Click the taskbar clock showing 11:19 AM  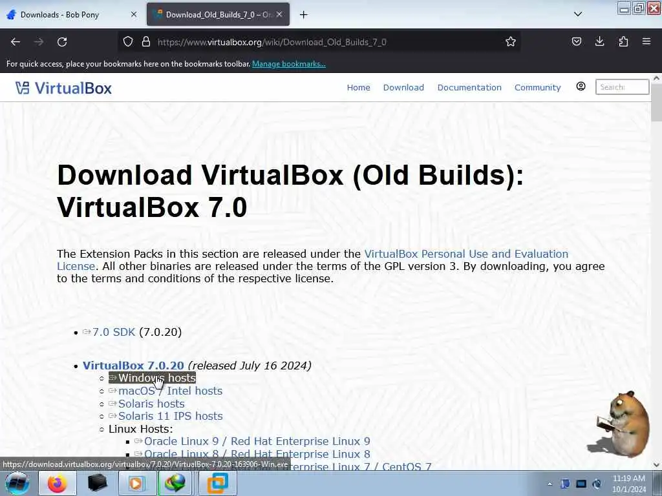(628, 484)
